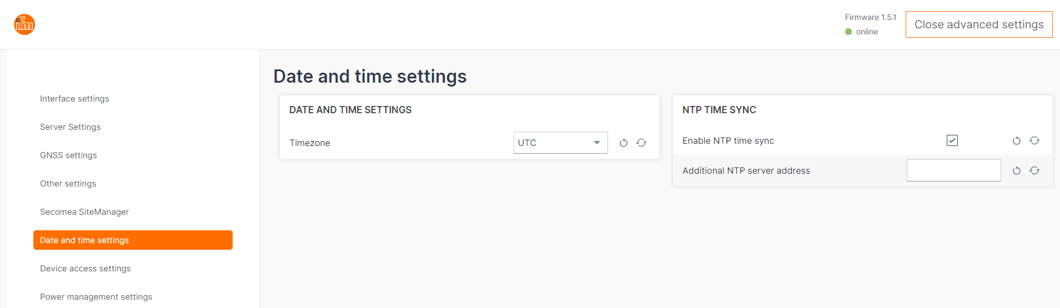Image resolution: width=1060 pixels, height=308 pixels.
Task: Click the Timezone refresh (double-arrow) icon
Action: (x=641, y=143)
